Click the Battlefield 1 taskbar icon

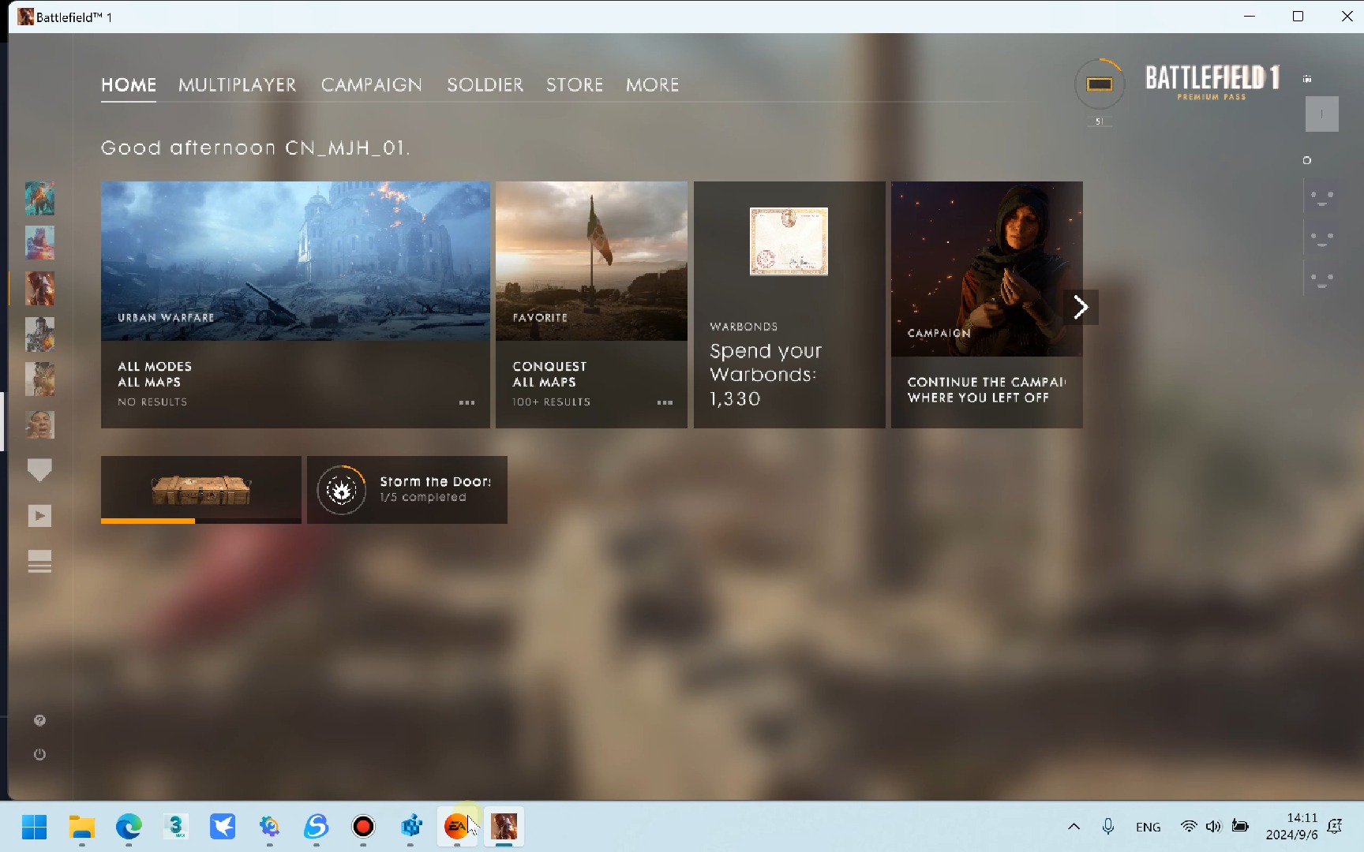coord(504,827)
